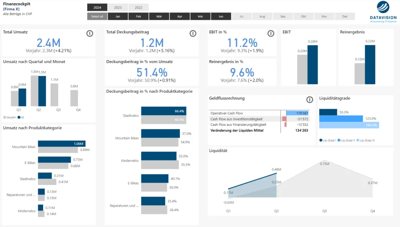The image size is (400, 227).
Task: Select the 50.3% liquidity grade bar
Action: click(x=328, y=112)
